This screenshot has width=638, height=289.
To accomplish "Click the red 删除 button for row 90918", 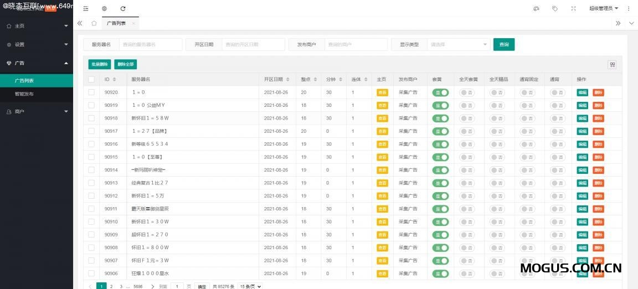I will pos(598,118).
